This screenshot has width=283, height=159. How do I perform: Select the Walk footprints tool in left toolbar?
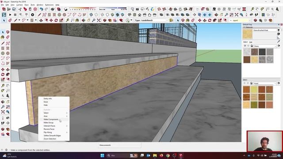coord(3,123)
